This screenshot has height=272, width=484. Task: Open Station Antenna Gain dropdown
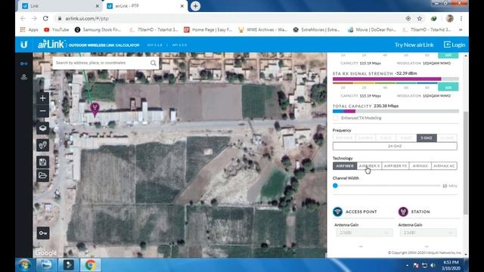[x=428, y=233]
